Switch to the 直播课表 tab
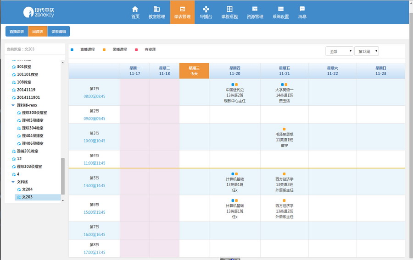 pyautogui.click(x=17, y=32)
